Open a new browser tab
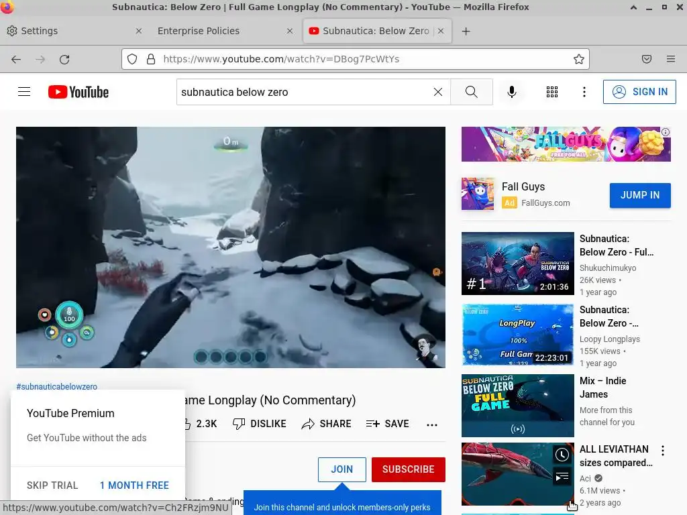 click(x=466, y=31)
